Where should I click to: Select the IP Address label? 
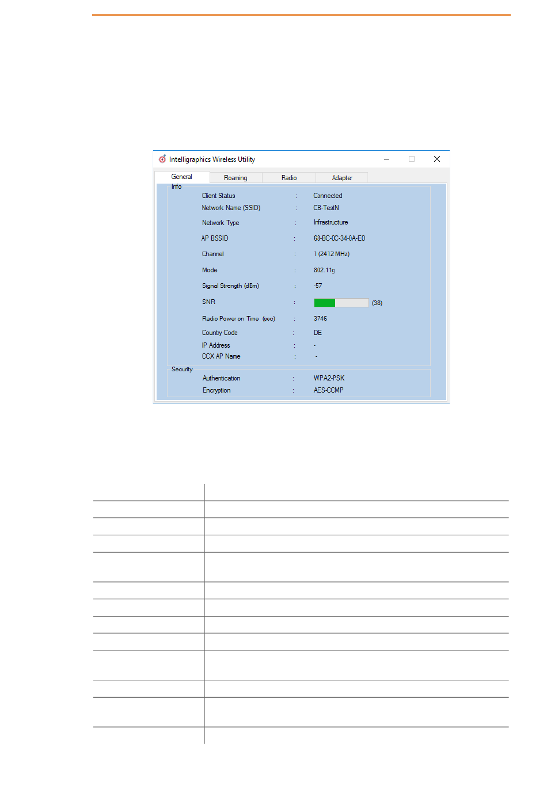(x=216, y=345)
